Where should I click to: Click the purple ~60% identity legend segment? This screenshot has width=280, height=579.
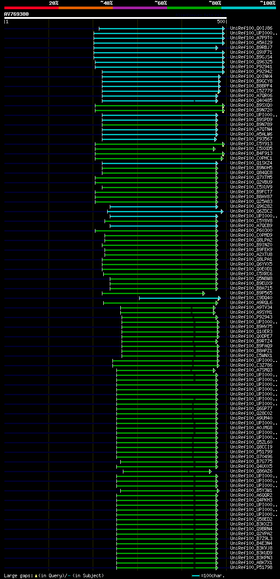140,8
